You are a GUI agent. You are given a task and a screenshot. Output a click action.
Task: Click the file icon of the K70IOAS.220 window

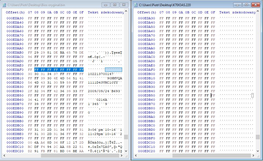136,5
